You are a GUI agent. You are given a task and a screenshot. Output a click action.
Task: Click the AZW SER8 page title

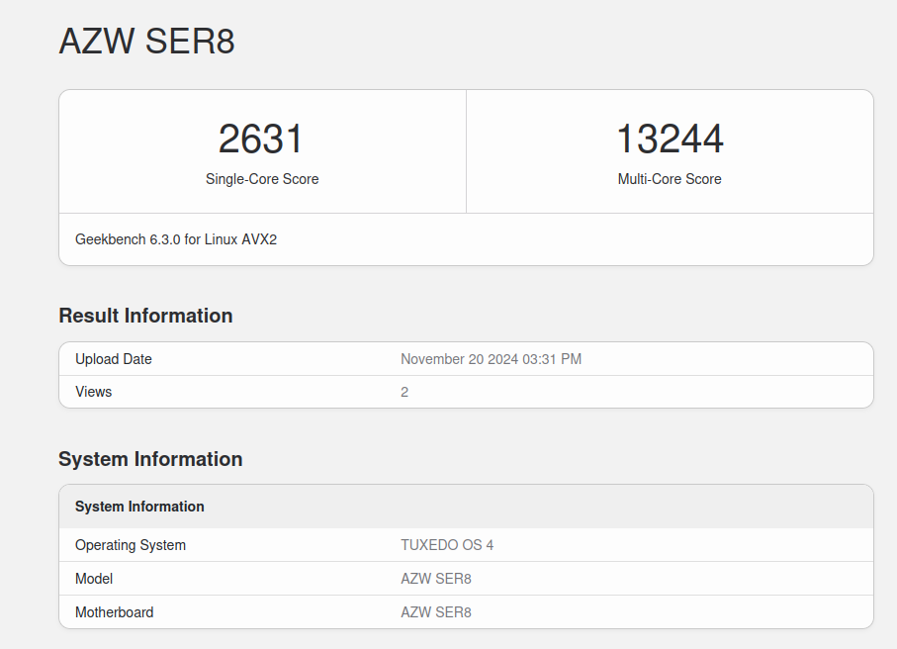tap(147, 42)
